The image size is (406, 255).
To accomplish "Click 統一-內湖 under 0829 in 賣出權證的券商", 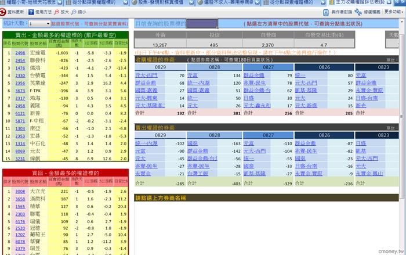I will click(146, 143).
